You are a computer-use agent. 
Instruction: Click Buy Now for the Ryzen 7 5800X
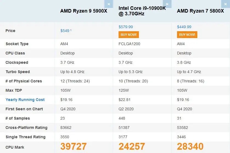187,35
